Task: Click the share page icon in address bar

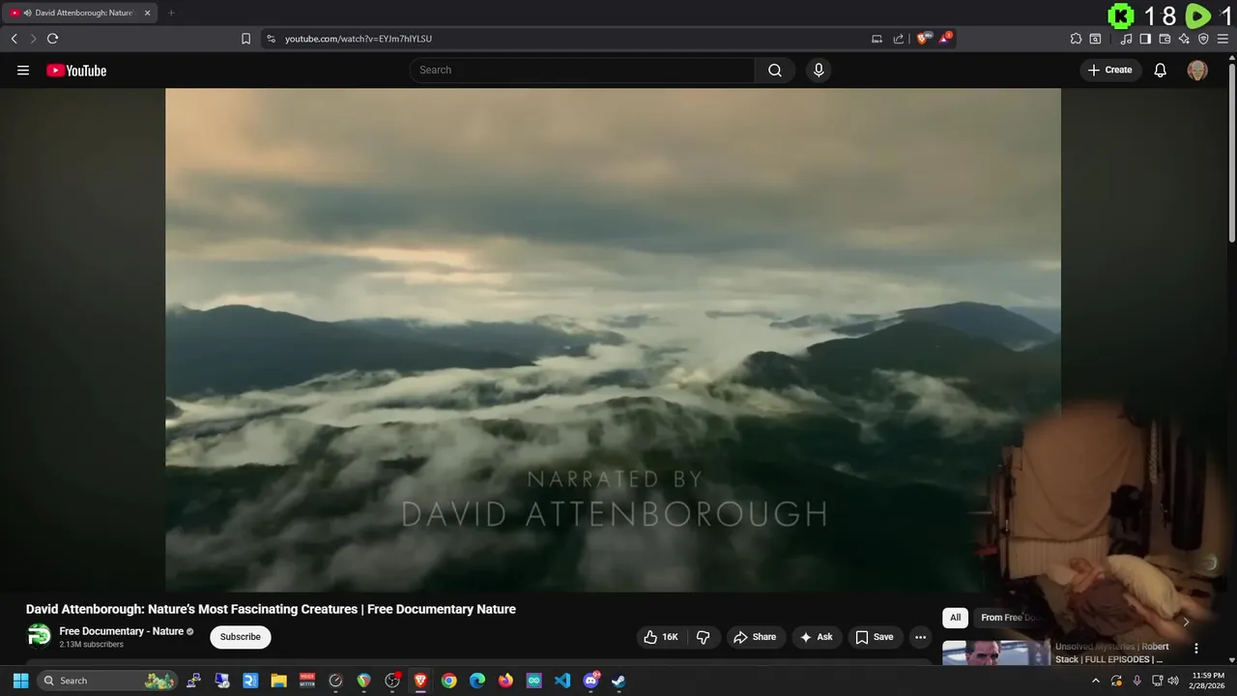Action: coord(899,39)
